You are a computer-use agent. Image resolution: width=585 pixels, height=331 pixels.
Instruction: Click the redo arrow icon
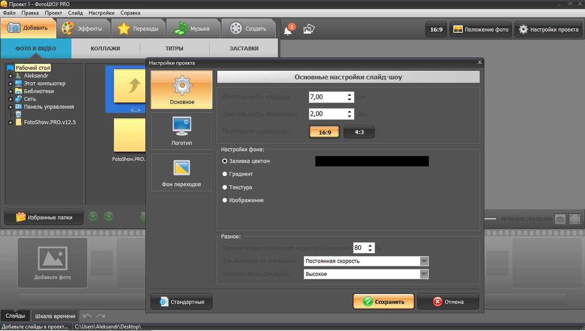click(100, 316)
